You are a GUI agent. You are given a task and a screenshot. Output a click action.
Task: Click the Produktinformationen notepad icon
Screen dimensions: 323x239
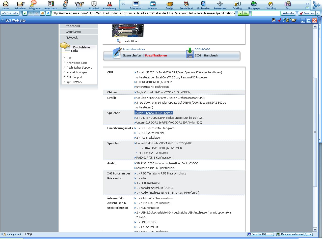tap(117, 53)
